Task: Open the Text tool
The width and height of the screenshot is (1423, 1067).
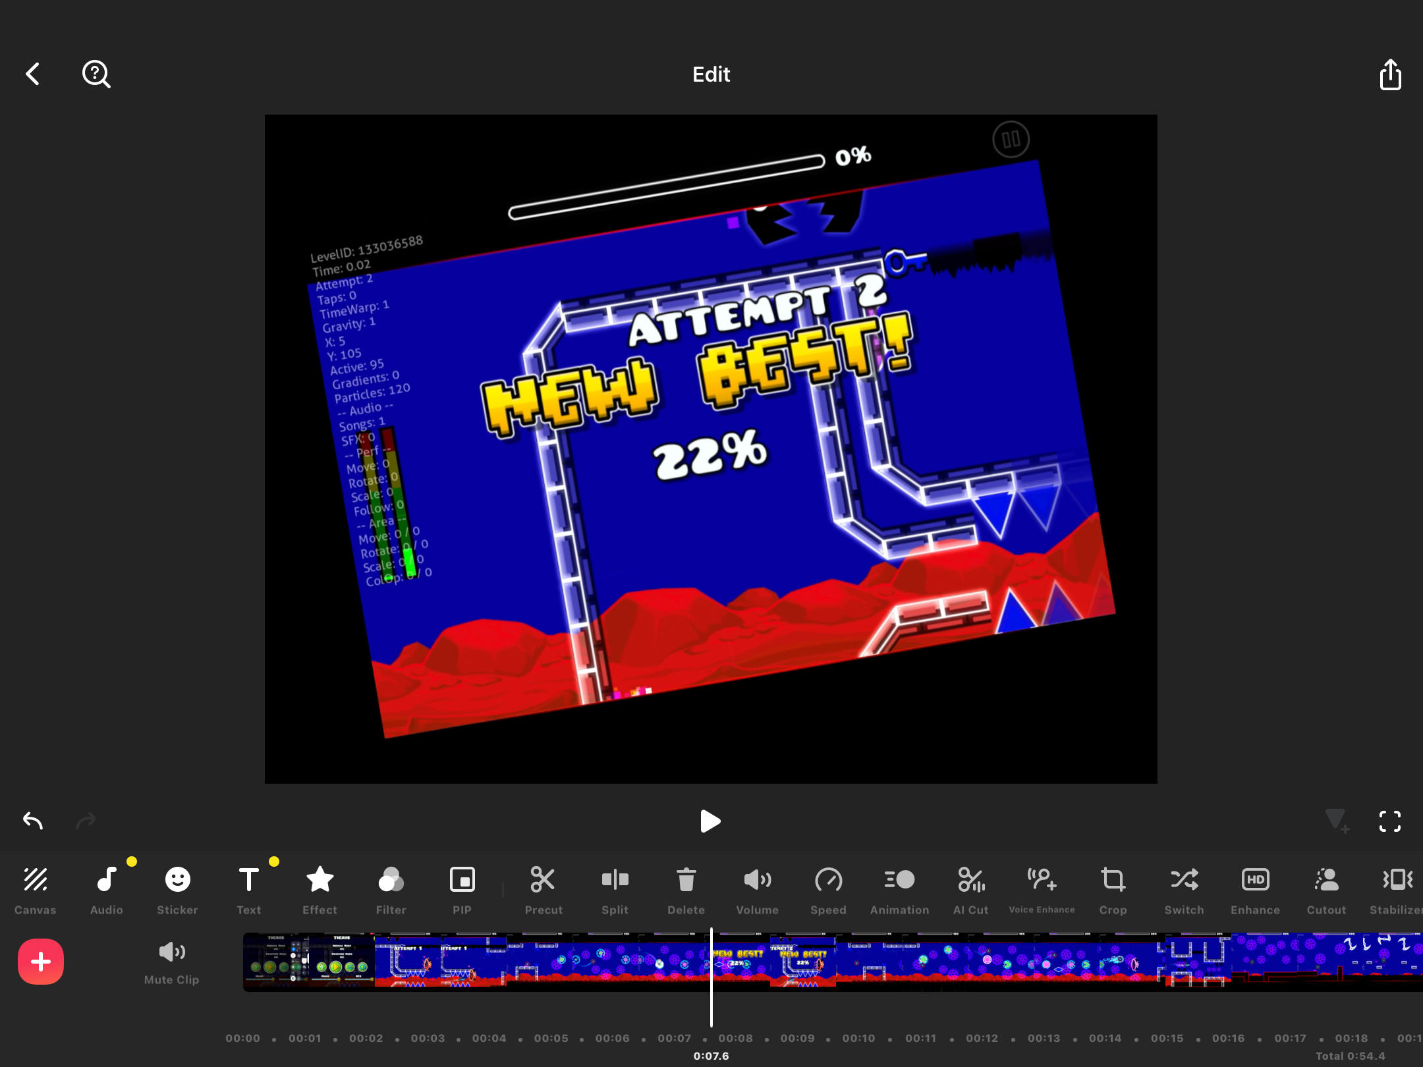Action: click(x=249, y=890)
